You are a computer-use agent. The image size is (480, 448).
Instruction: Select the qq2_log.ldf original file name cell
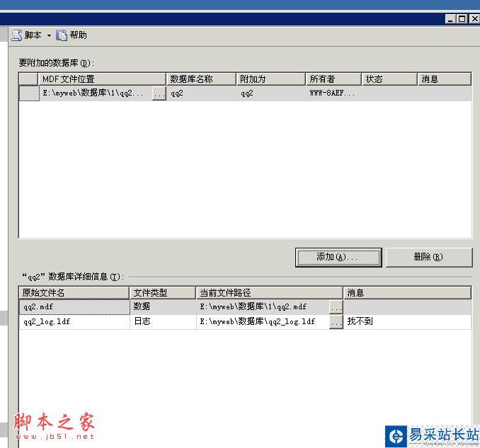click(x=74, y=322)
